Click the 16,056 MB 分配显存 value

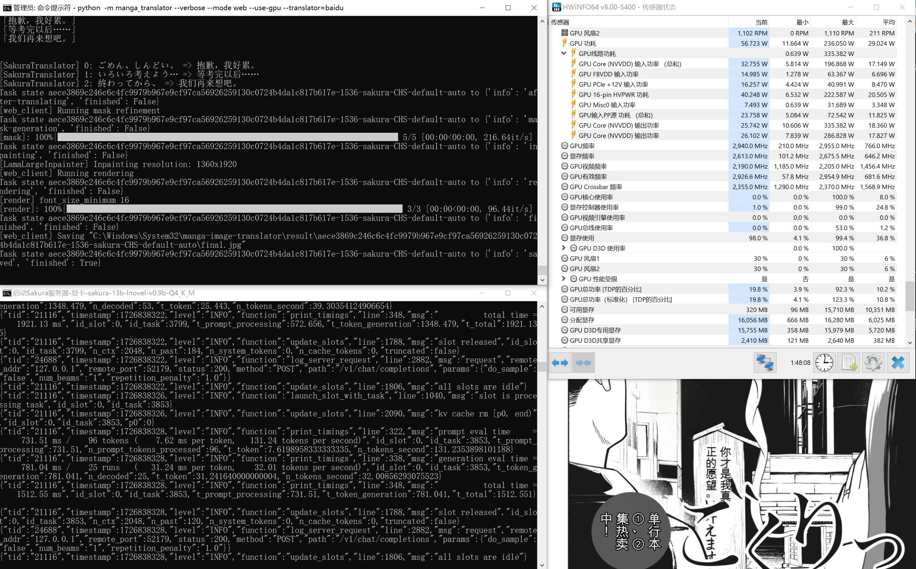[x=753, y=320]
